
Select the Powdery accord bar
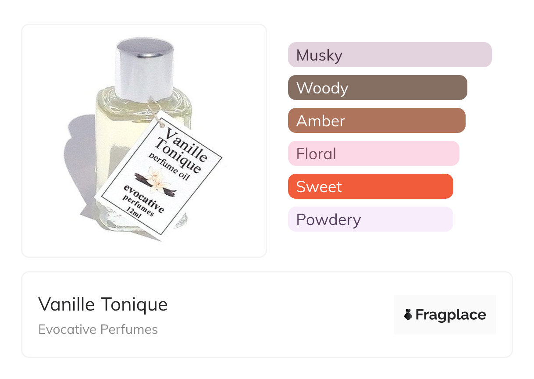click(370, 219)
